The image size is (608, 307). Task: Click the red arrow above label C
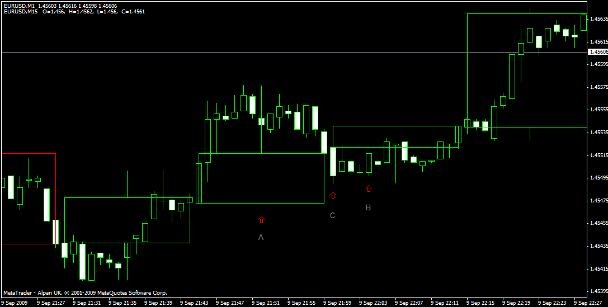click(x=333, y=195)
